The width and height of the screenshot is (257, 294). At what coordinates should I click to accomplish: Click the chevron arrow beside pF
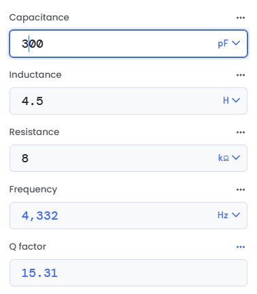236,43
